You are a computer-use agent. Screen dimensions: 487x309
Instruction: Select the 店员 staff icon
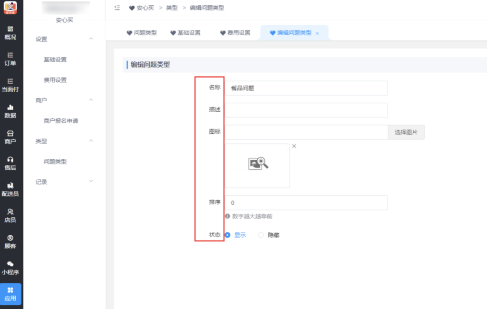click(x=10, y=215)
